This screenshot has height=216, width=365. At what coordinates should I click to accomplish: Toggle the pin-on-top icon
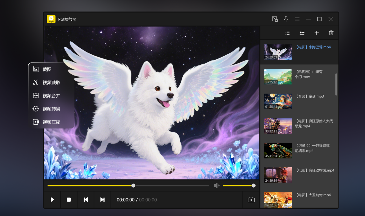(x=286, y=19)
